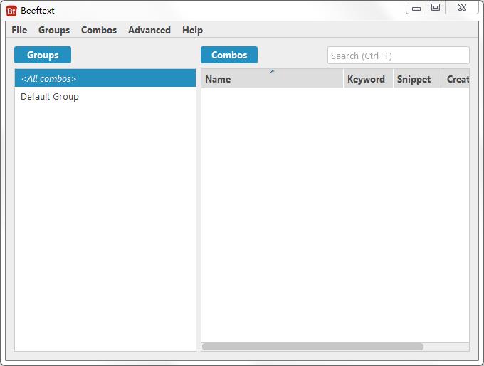Image resolution: width=484 pixels, height=366 pixels.
Task: Open the Groups menu in menu bar
Action: (x=54, y=31)
